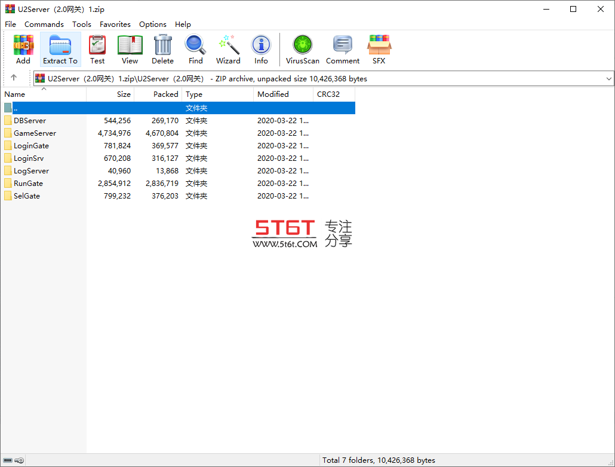615x467 pixels.
Task: Open the Tools menu
Action: coord(82,25)
